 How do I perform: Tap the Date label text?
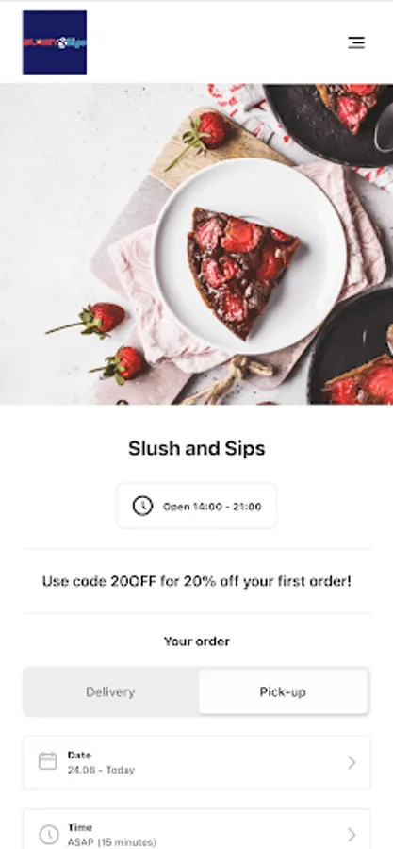pos(79,755)
